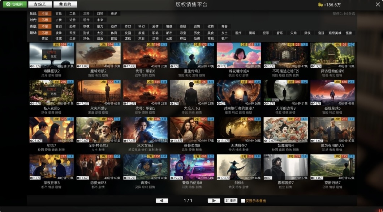Click the TV icon on 电视剧 tab

tap(8, 4)
